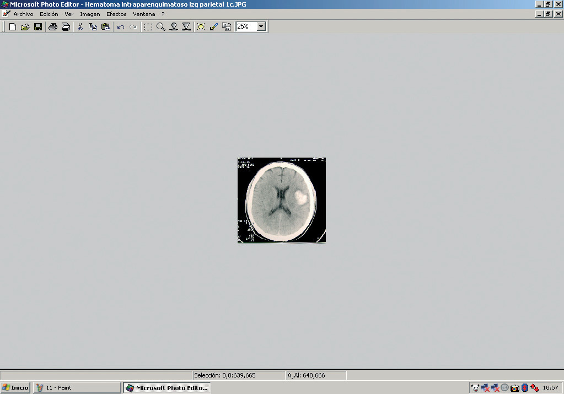Viewport: 564px width, 394px height.
Task: Open the Imagen menu
Action: tap(90, 14)
